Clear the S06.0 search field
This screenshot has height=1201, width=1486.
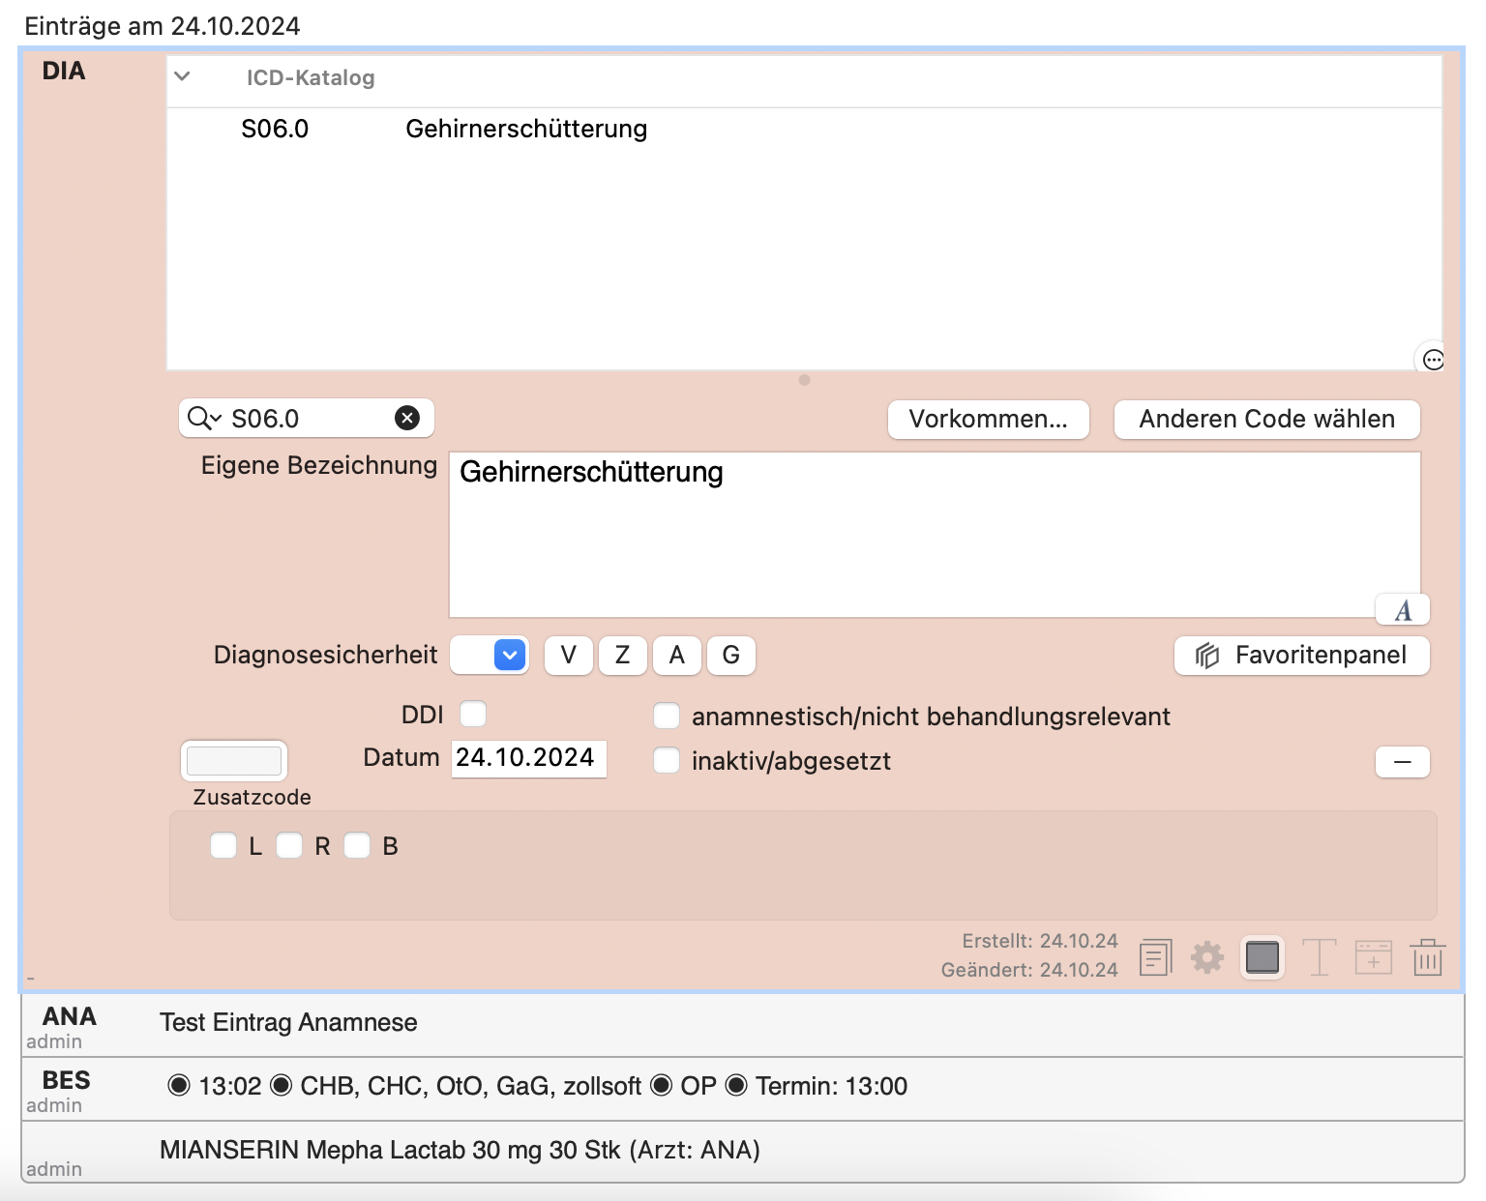pyautogui.click(x=407, y=418)
